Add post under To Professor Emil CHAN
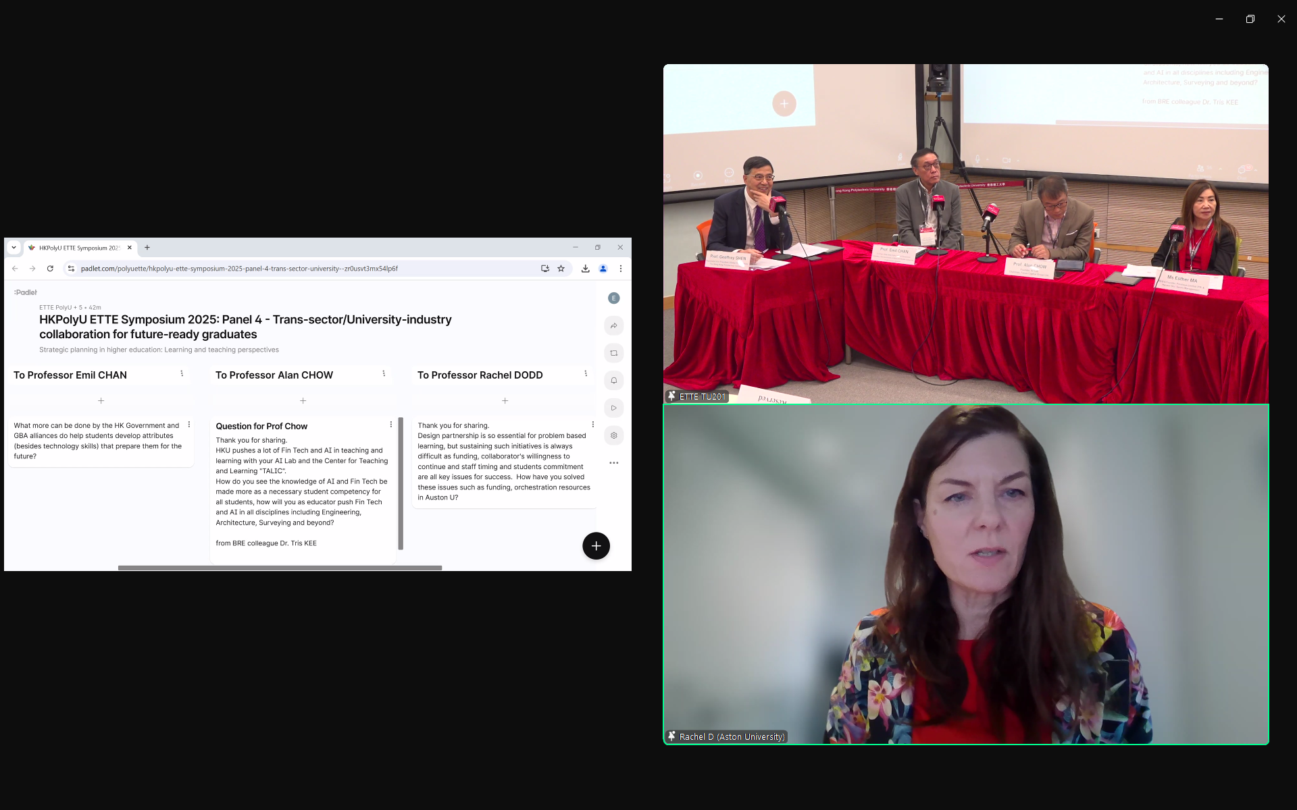The height and width of the screenshot is (810, 1297). pos(101,401)
